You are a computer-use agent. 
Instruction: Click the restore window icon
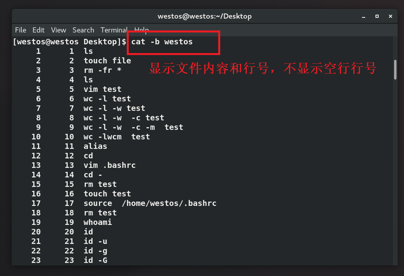[377, 16]
